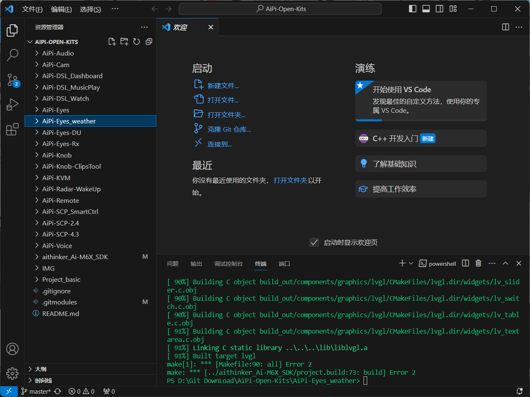Open README.md file in explorer
The height and width of the screenshot is (397, 530).
coord(91,313)
